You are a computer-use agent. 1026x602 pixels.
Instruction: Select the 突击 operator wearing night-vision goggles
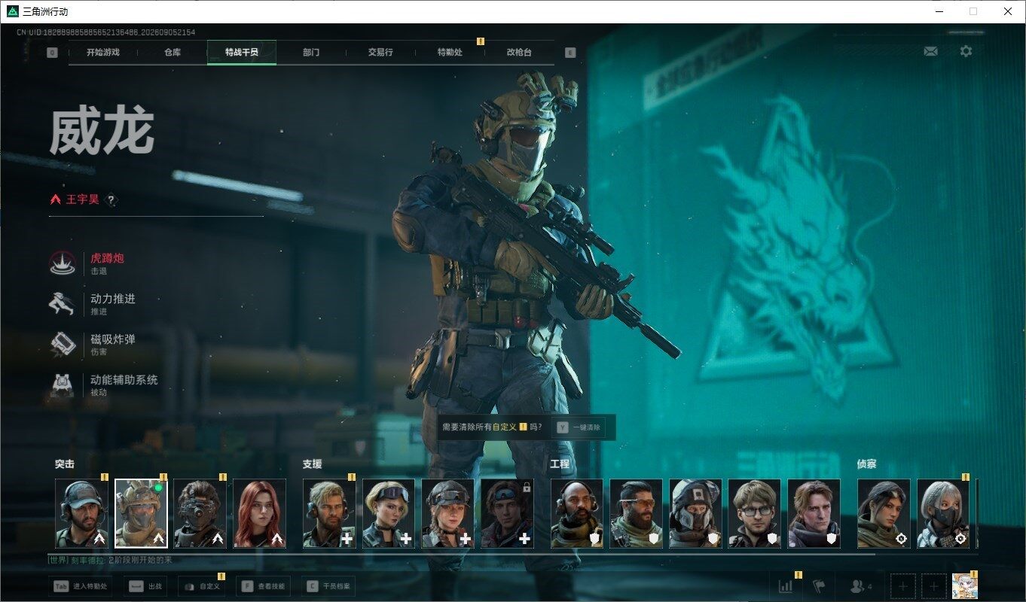tap(200, 513)
